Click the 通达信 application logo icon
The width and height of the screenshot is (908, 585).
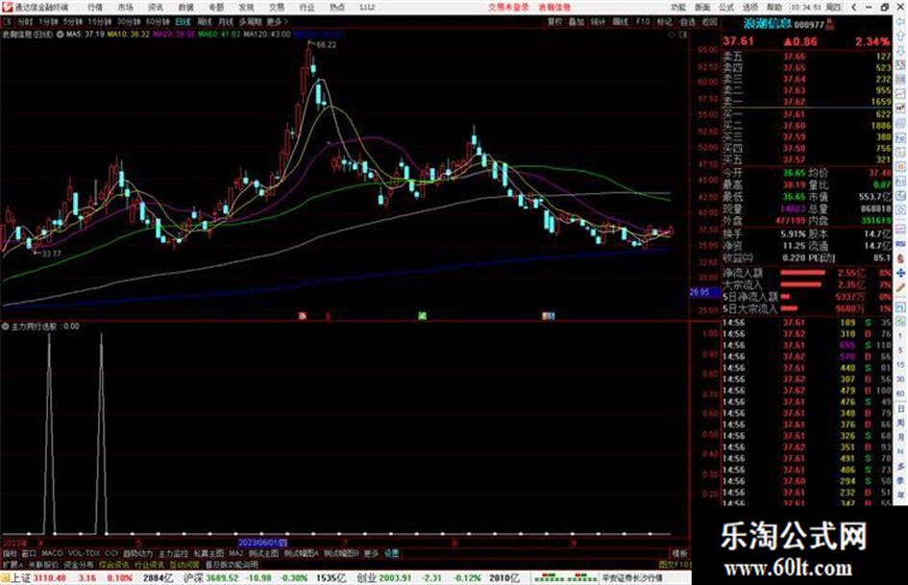[7, 8]
